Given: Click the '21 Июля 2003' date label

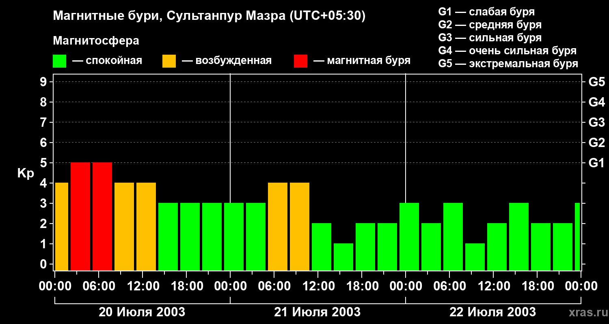Looking at the screenshot, I should tap(317, 312).
